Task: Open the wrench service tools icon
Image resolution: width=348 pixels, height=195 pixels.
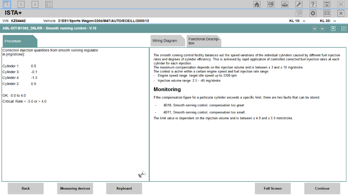Action: [299, 4]
